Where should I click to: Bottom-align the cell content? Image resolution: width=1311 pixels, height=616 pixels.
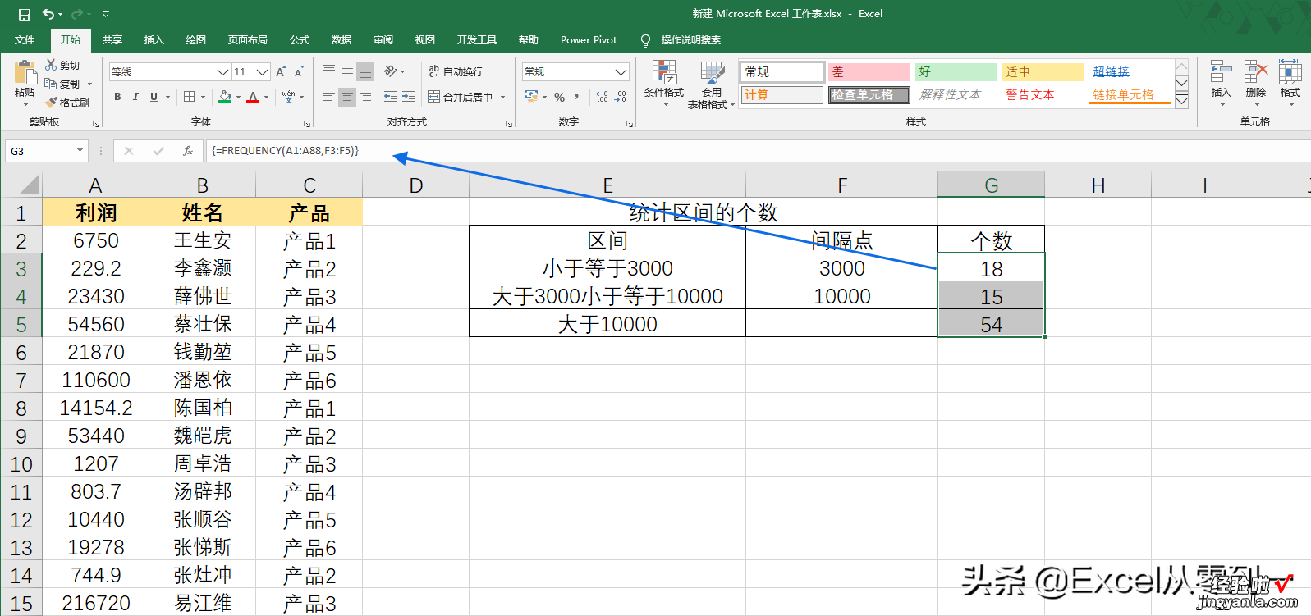[x=365, y=71]
